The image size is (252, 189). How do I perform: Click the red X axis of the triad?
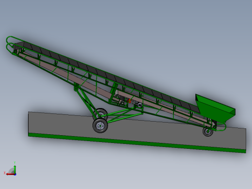[x=10, y=174]
